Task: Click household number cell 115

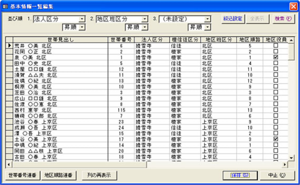Action: 121,110
